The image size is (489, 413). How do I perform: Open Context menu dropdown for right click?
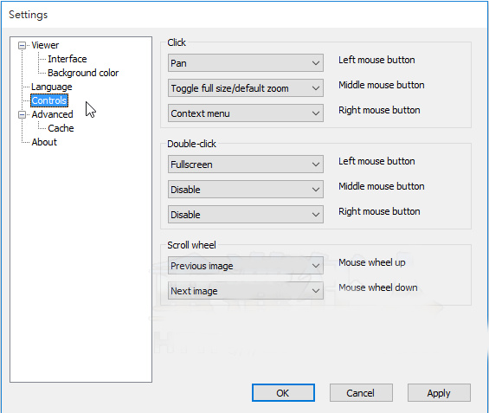coord(246,113)
